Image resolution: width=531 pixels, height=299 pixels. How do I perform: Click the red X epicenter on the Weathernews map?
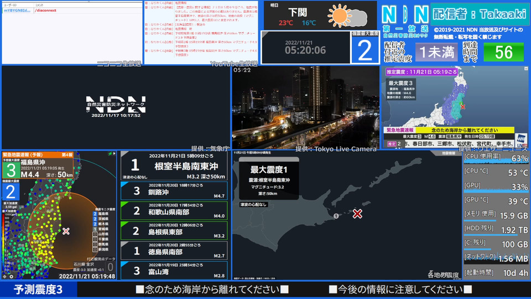click(x=462, y=107)
